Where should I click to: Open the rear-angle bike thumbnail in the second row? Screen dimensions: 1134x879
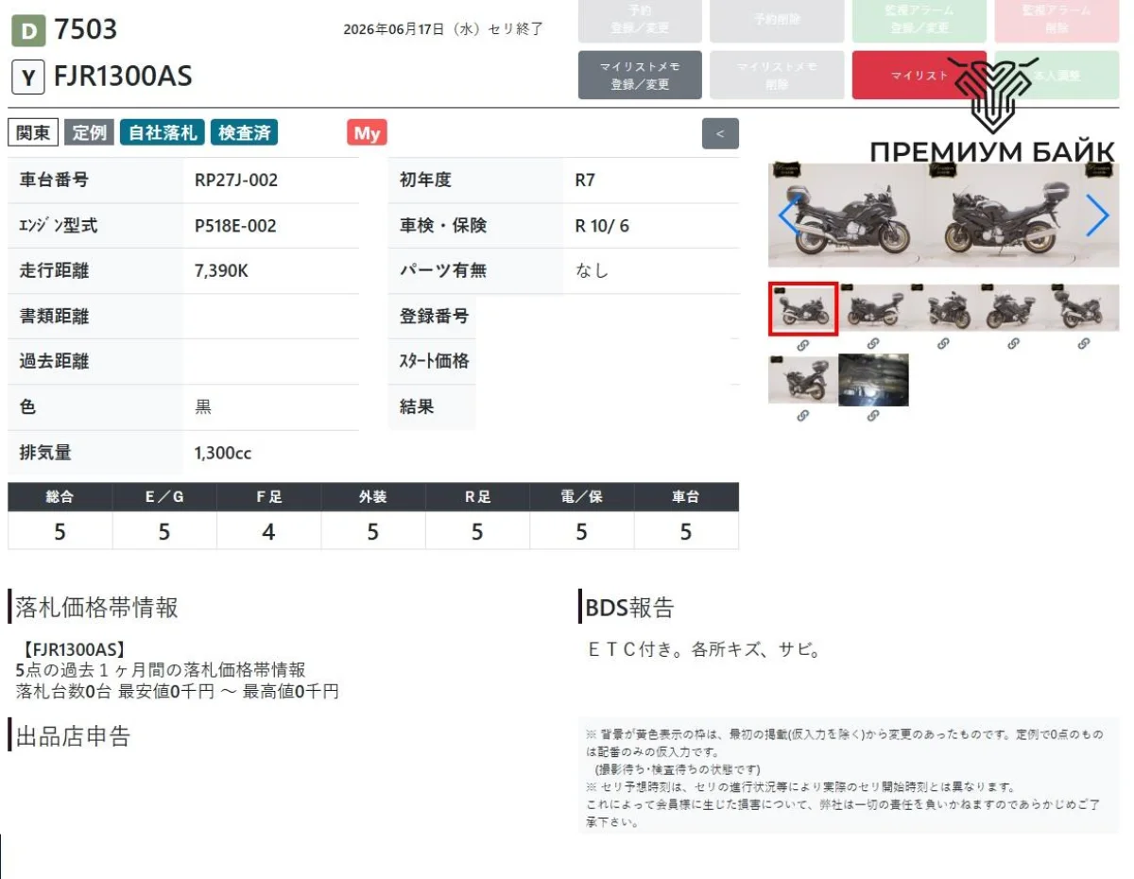tap(802, 380)
